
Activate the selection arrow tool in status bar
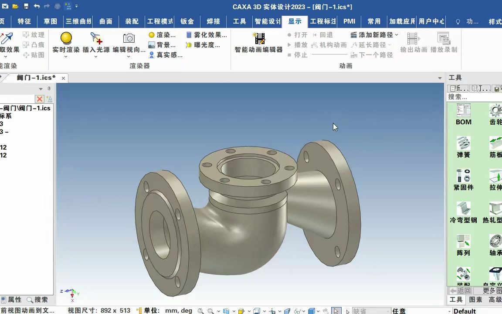tap(336, 311)
